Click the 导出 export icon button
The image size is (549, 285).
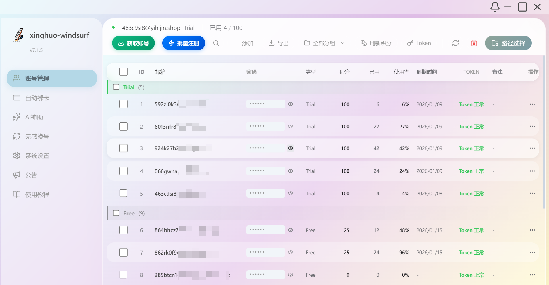tap(278, 43)
